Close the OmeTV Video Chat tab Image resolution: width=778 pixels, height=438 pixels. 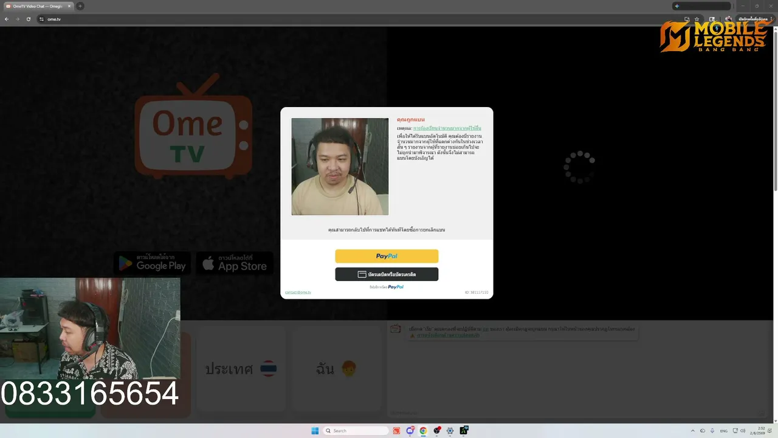click(69, 6)
